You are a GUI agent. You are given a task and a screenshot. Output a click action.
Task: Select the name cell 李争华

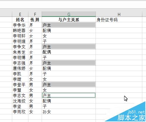click(x=20, y=25)
